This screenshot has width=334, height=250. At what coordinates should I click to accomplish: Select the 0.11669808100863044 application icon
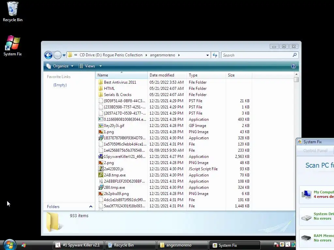pos(100,119)
